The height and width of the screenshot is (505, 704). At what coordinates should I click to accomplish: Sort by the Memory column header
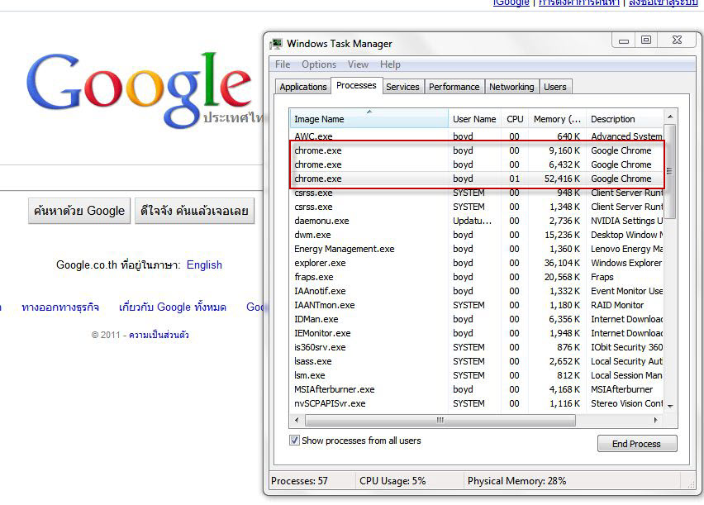[x=557, y=119]
